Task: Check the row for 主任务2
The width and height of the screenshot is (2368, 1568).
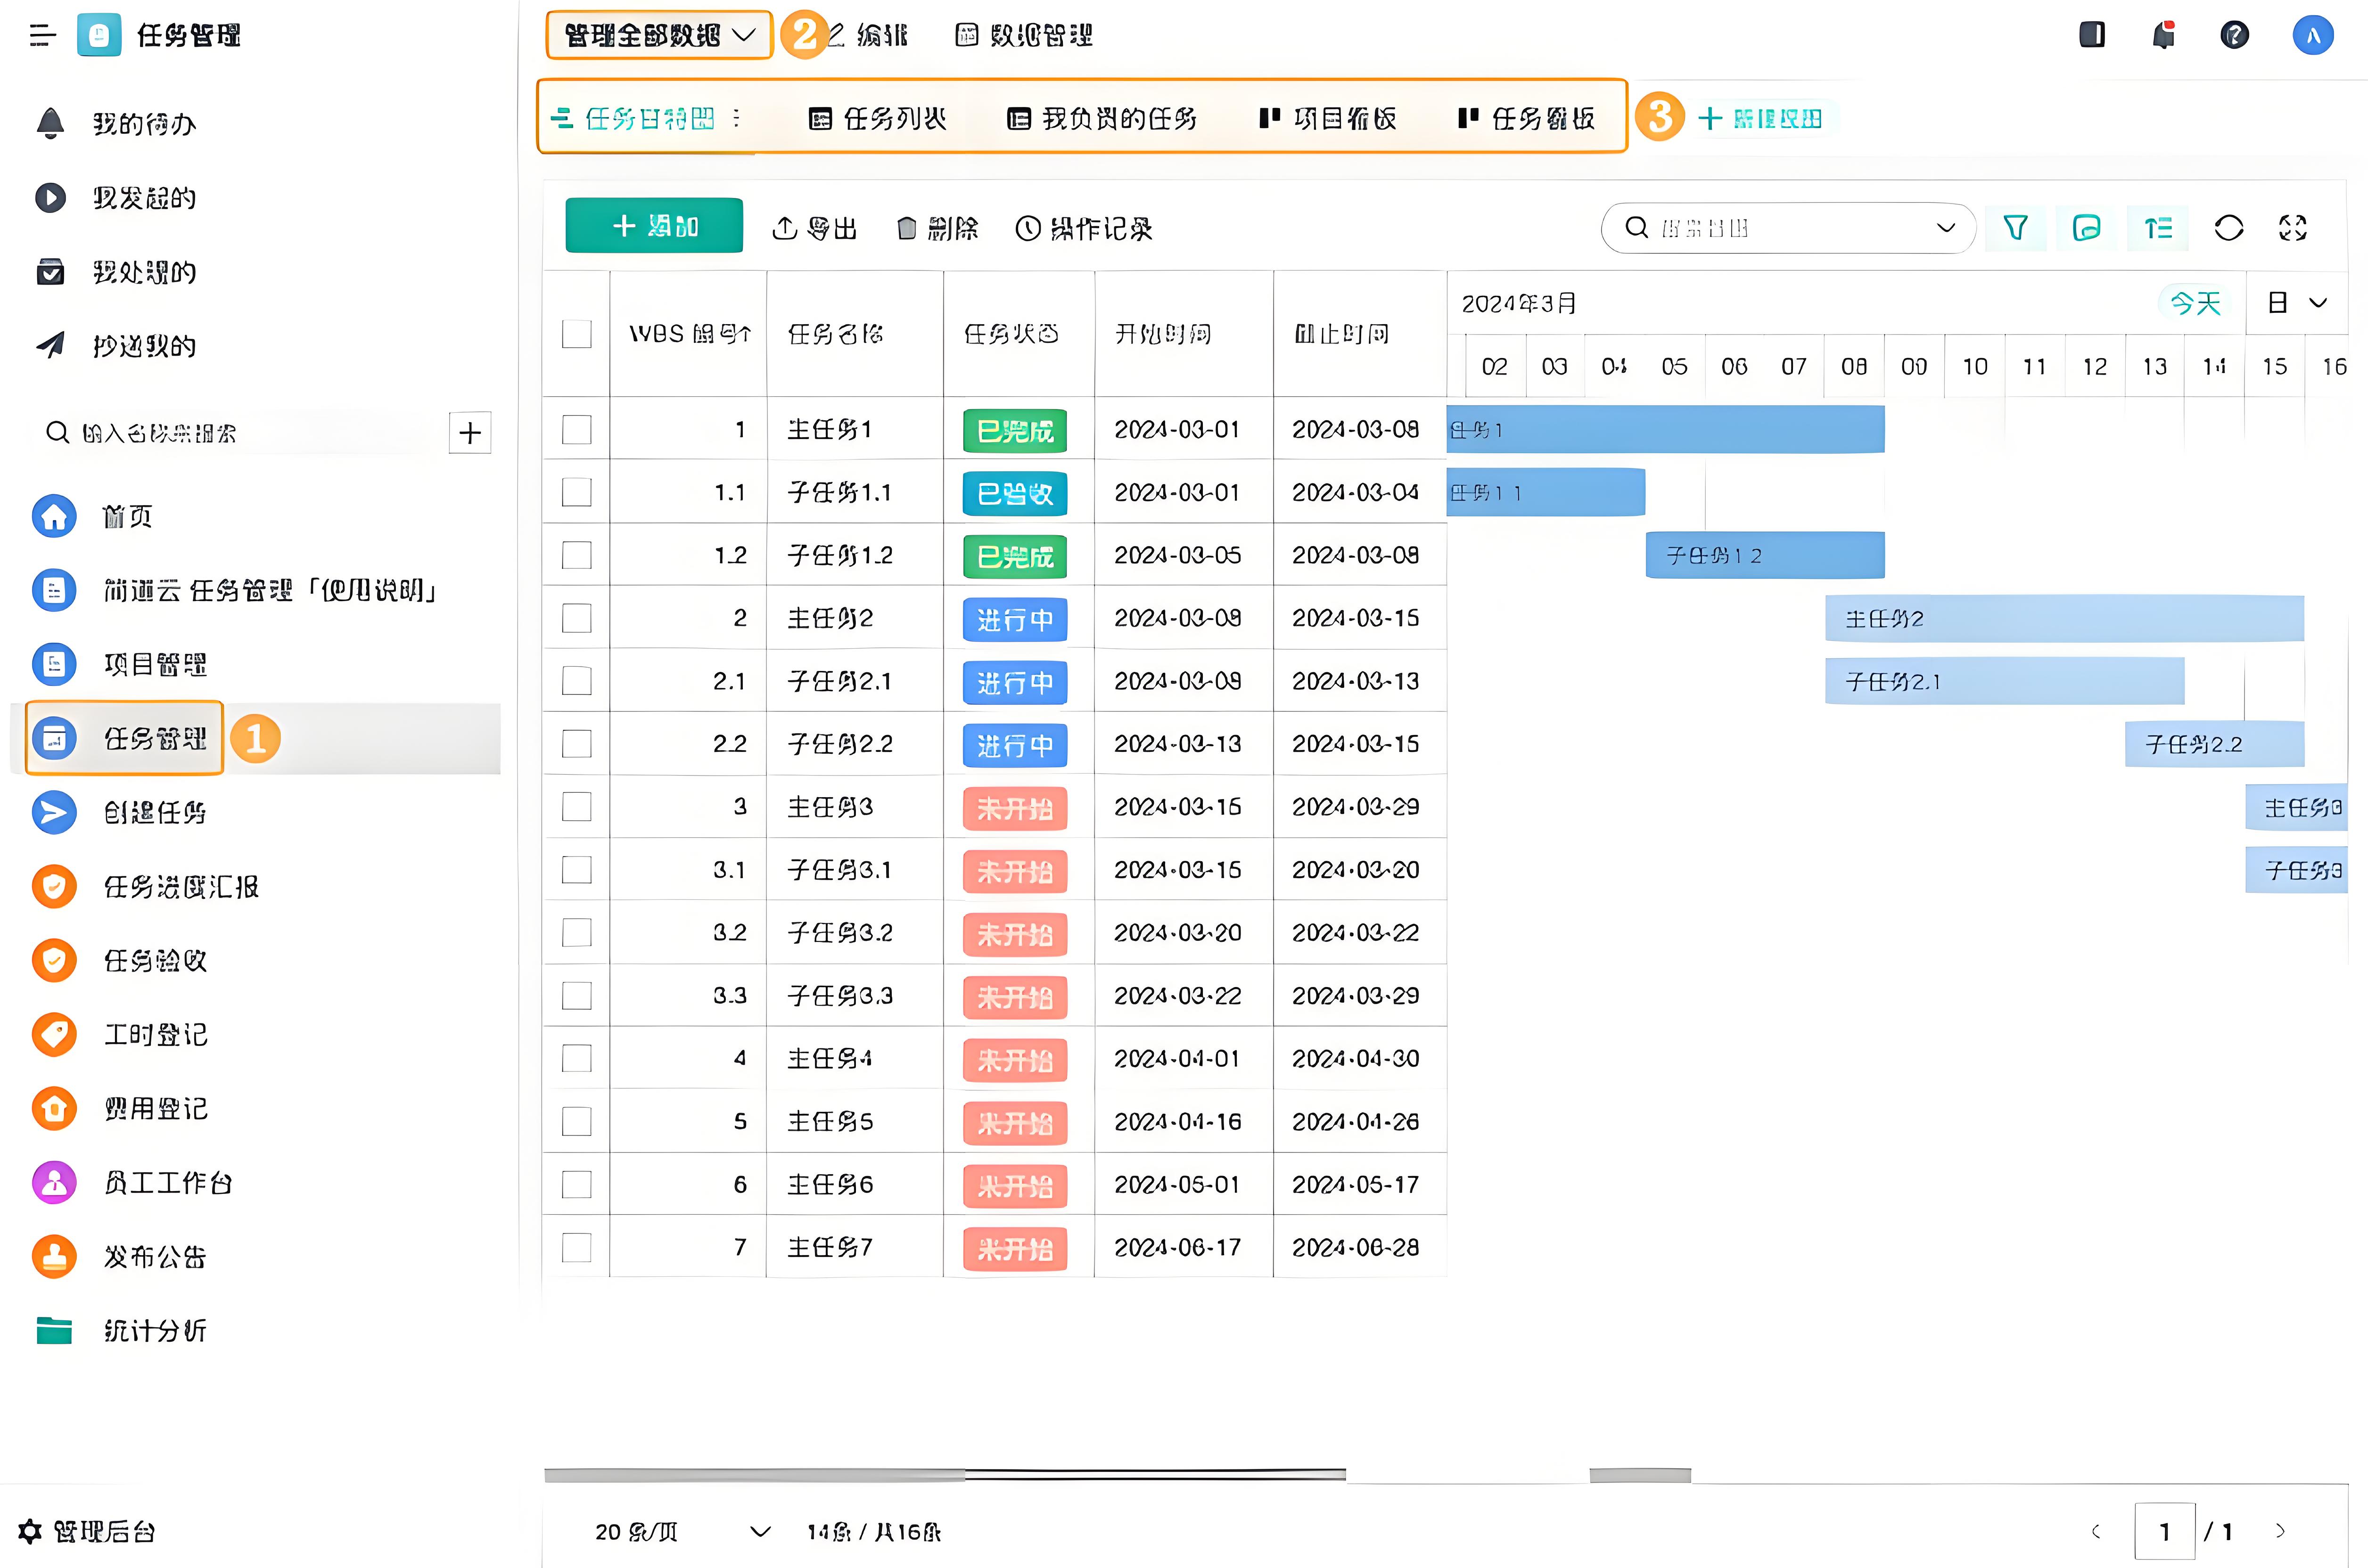Action: coord(576,618)
